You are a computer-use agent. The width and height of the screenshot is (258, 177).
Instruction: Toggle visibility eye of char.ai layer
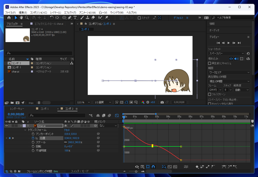[6, 126]
